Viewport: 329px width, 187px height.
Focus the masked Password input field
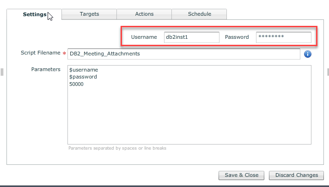[283, 37]
